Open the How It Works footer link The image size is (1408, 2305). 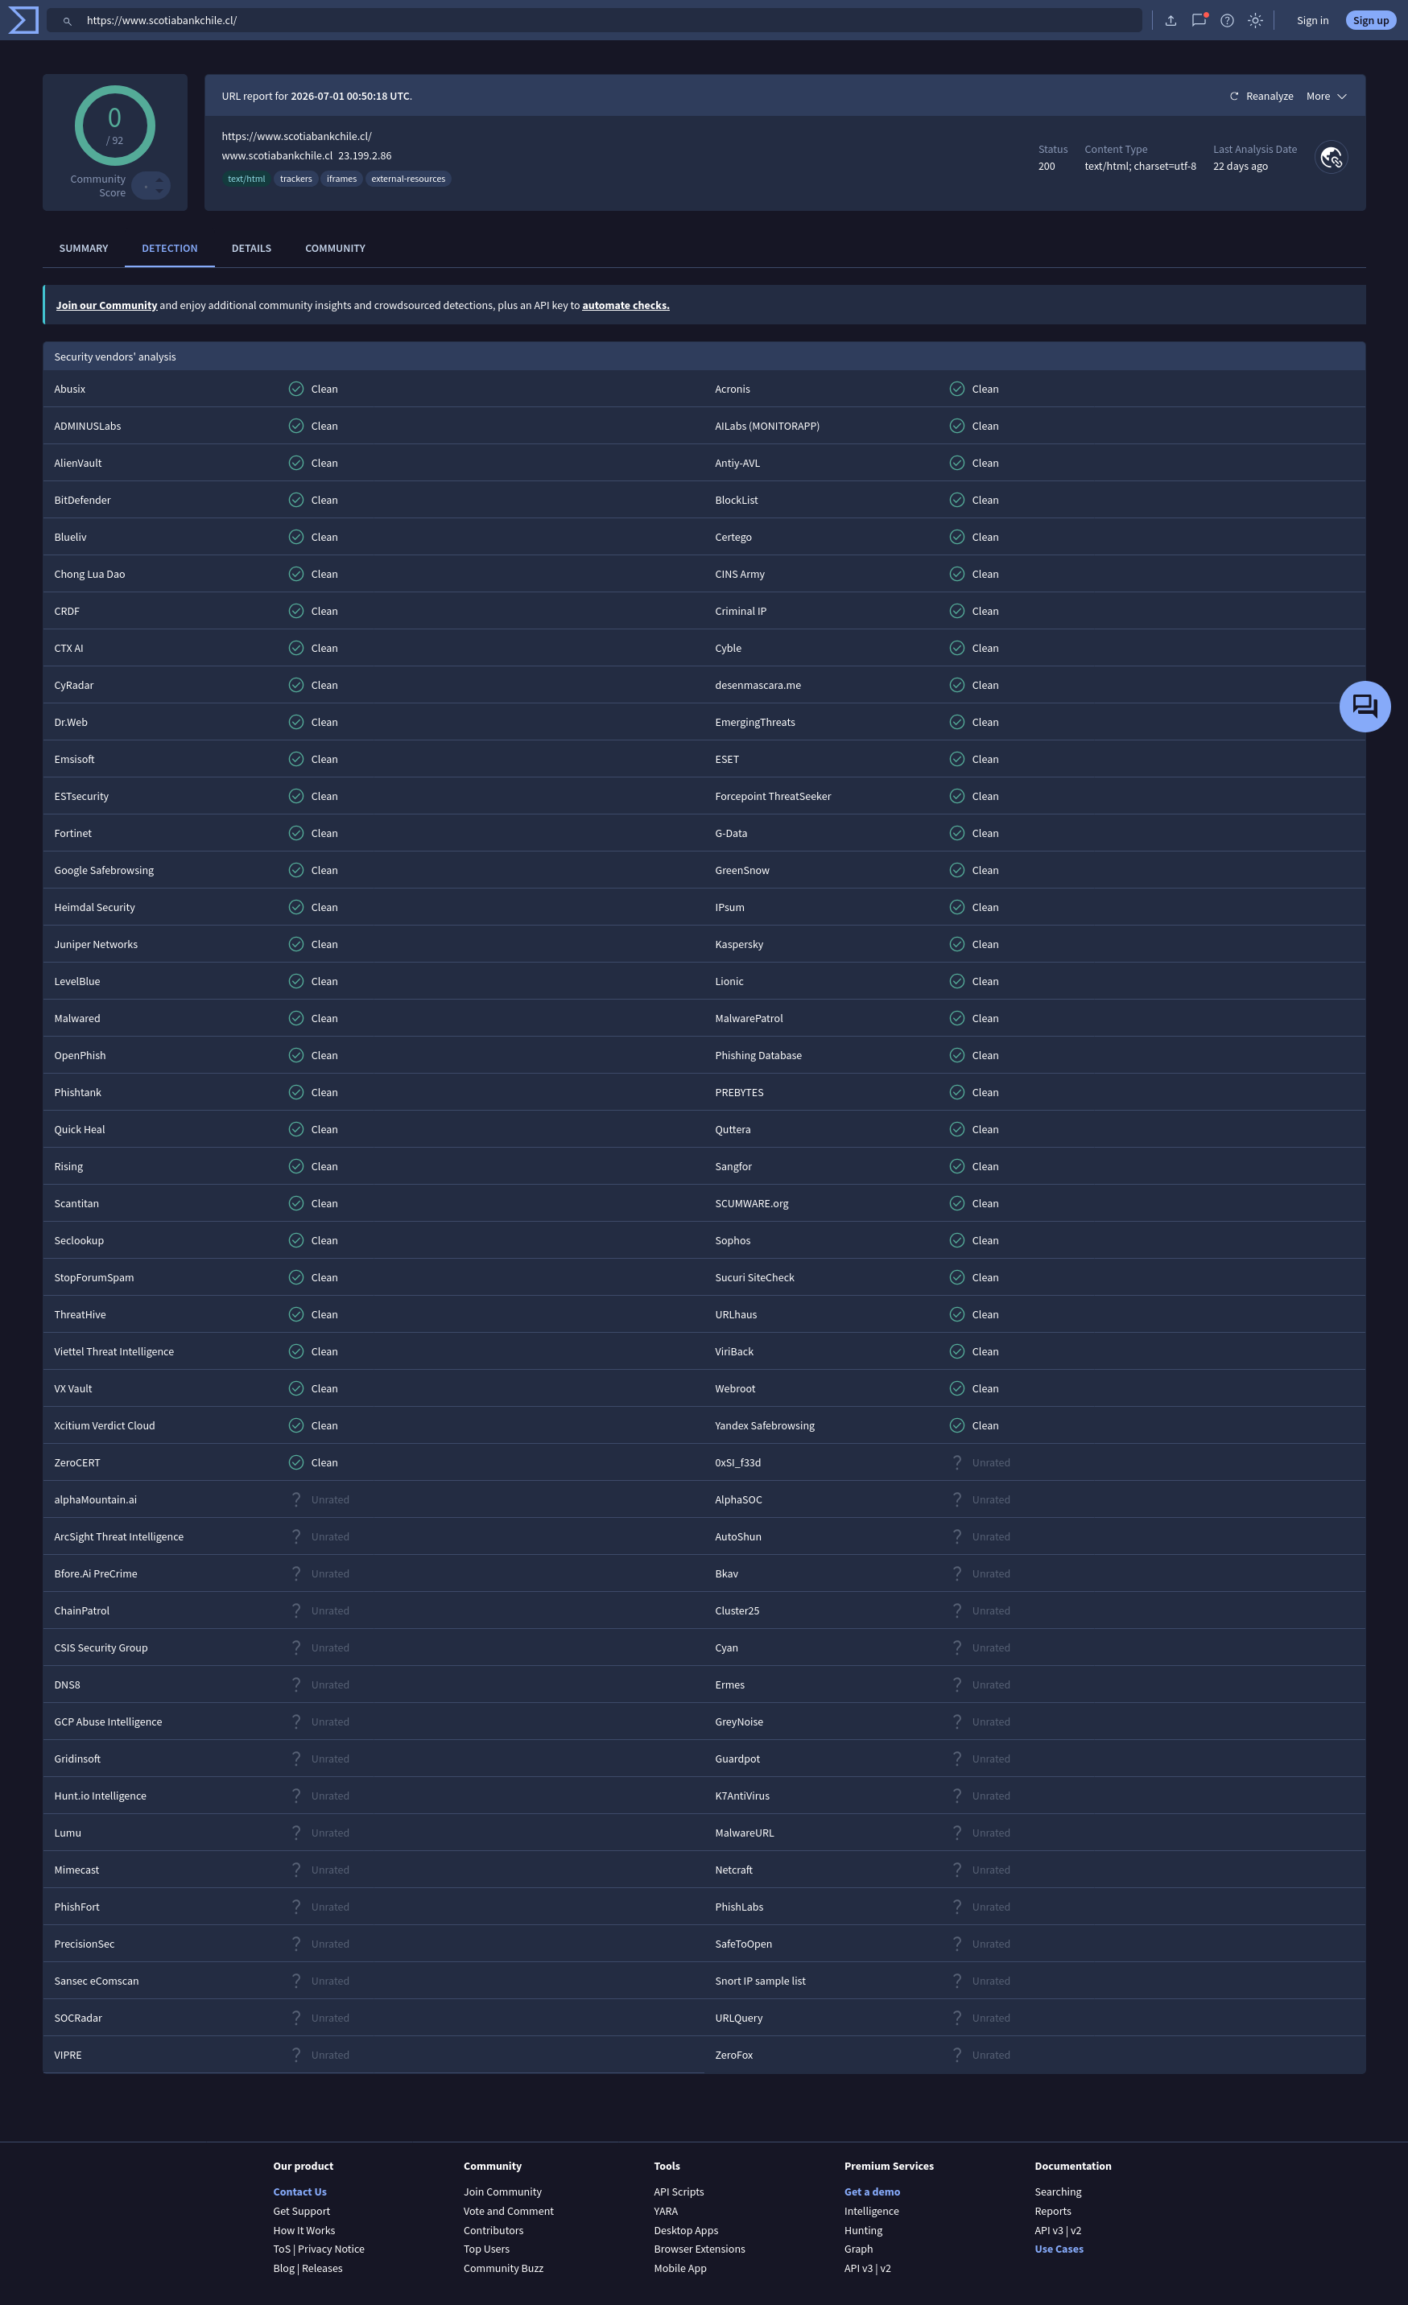tap(304, 2230)
